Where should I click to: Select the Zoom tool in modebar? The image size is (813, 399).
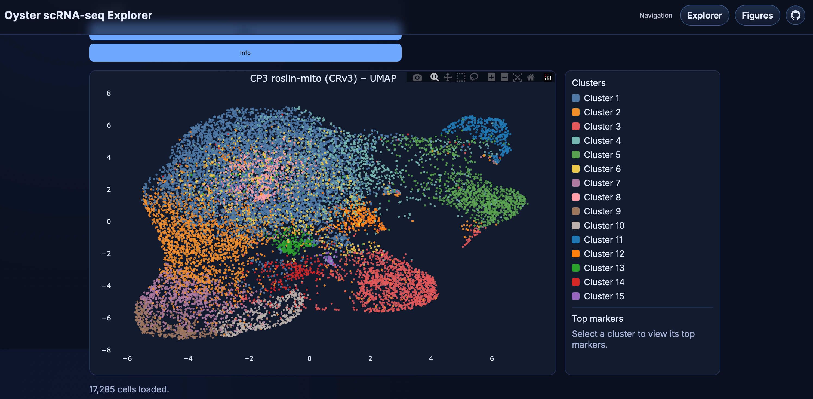click(x=435, y=77)
